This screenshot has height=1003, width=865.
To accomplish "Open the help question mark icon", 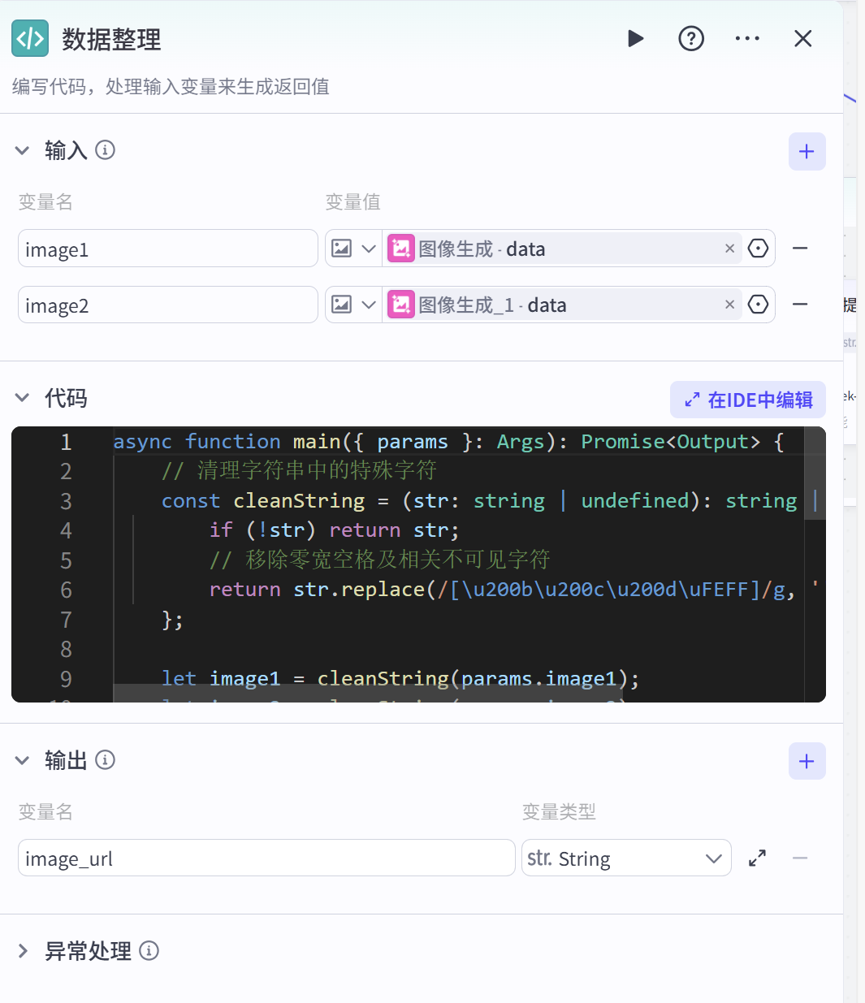I will 691,39.
